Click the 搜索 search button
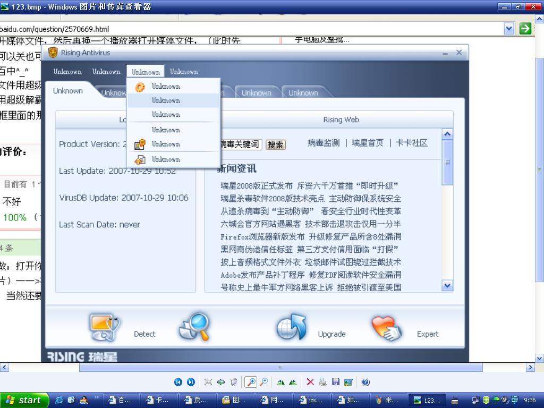This screenshot has height=408, width=544. click(276, 144)
